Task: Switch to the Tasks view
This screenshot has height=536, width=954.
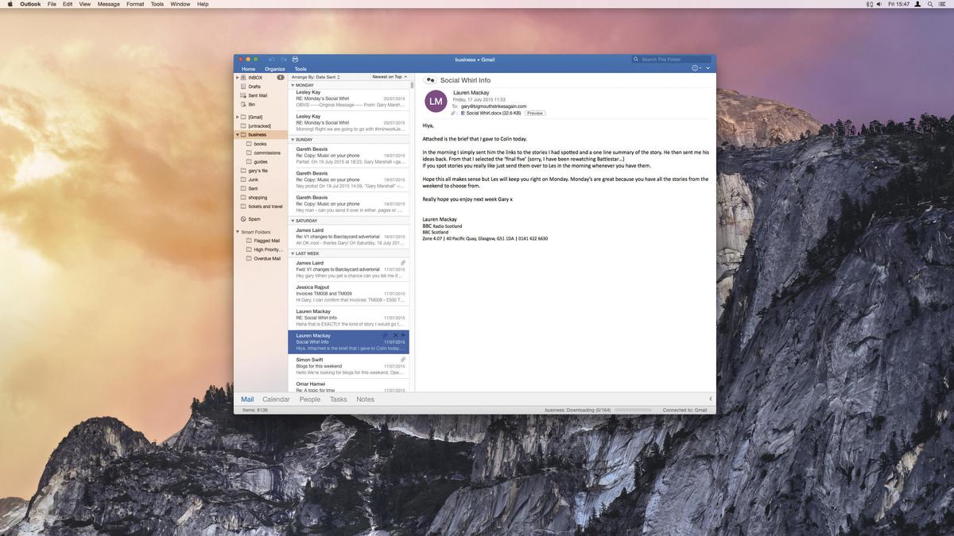Action: click(x=339, y=399)
